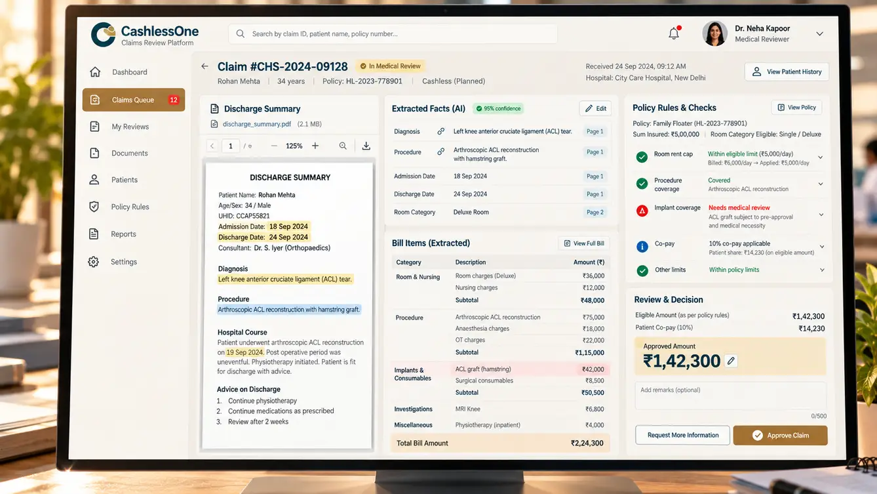Image resolution: width=877 pixels, height=494 pixels.
Task: Expand the Other limits check
Action: pos(821,270)
